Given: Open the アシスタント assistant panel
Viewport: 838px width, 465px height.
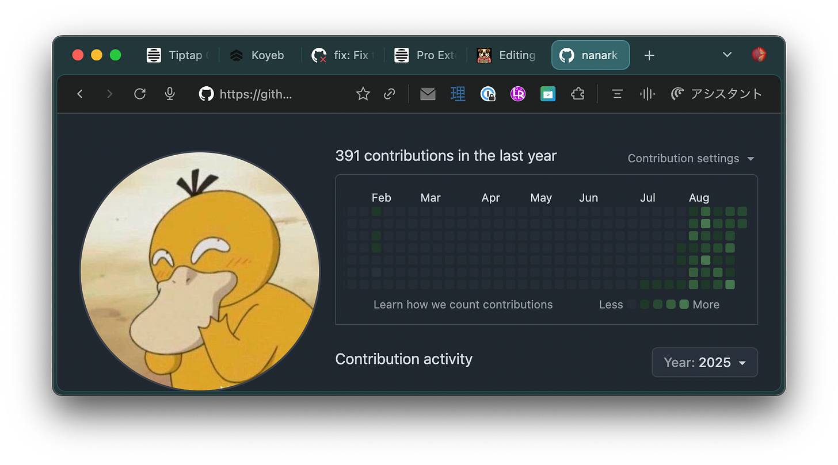Looking at the screenshot, I should [717, 94].
